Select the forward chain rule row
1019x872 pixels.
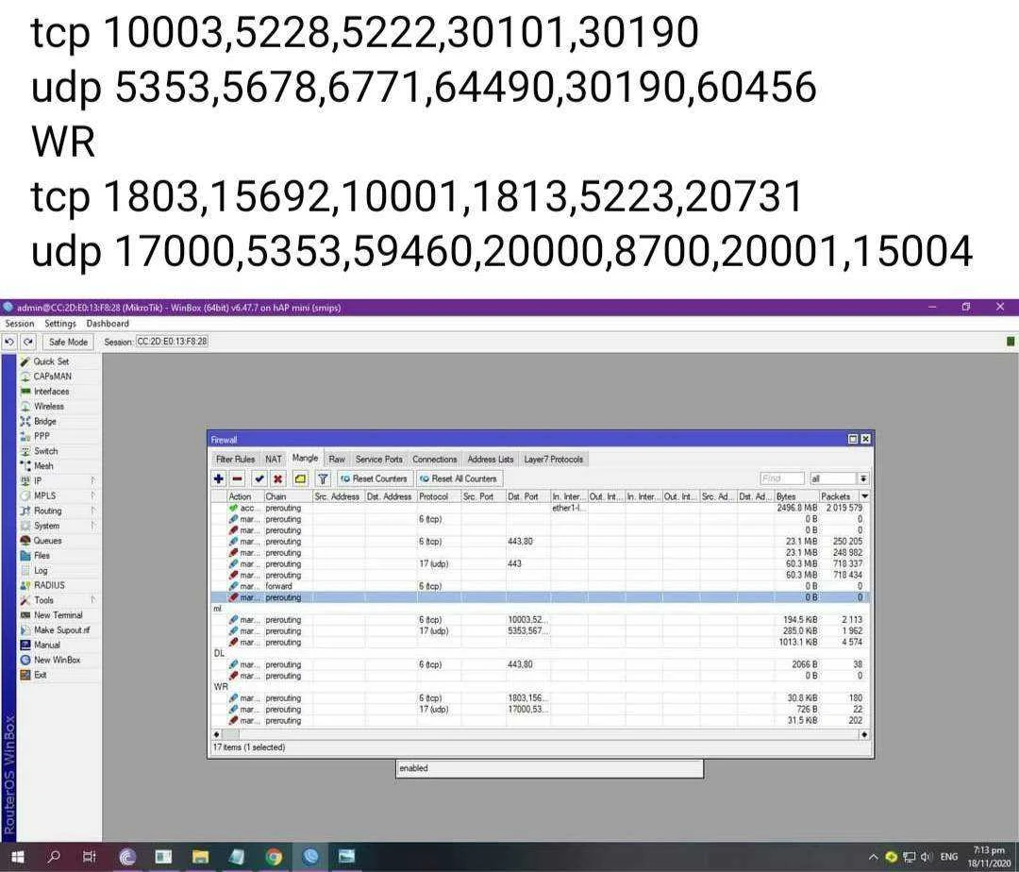coord(541,586)
